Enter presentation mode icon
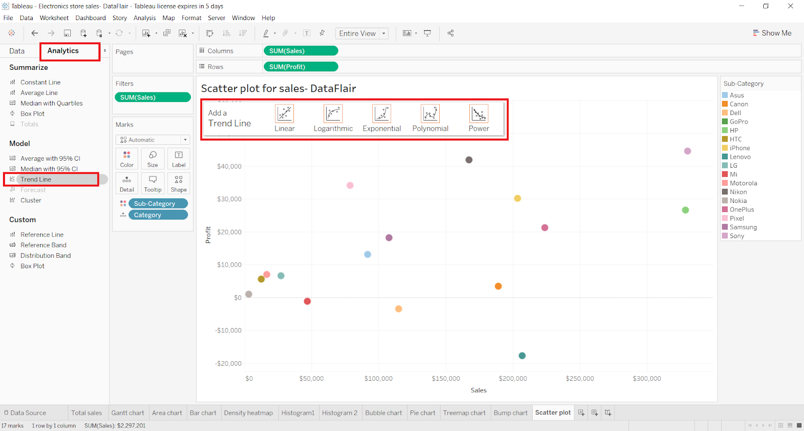The height and width of the screenshot is (431, 804). pos(428,33)
